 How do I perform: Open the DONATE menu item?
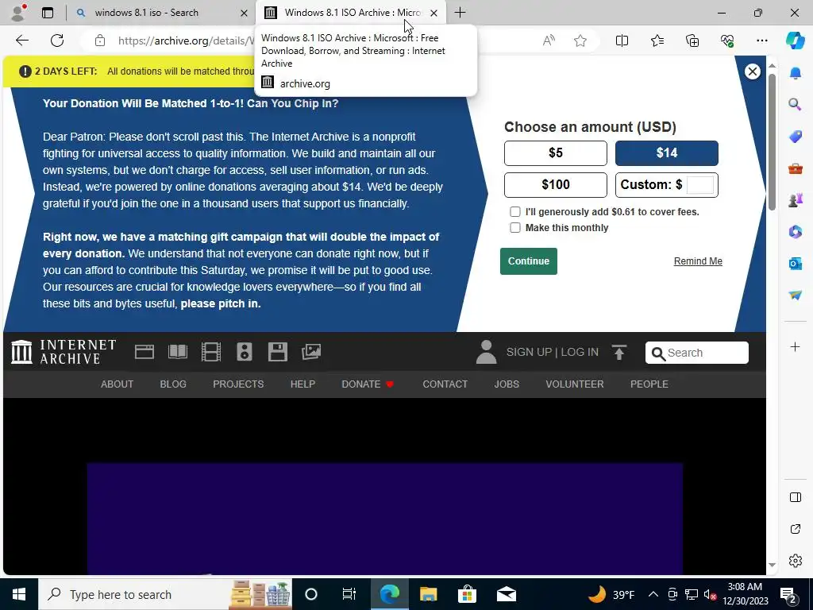pyautogui.click(x=368, y=384)
